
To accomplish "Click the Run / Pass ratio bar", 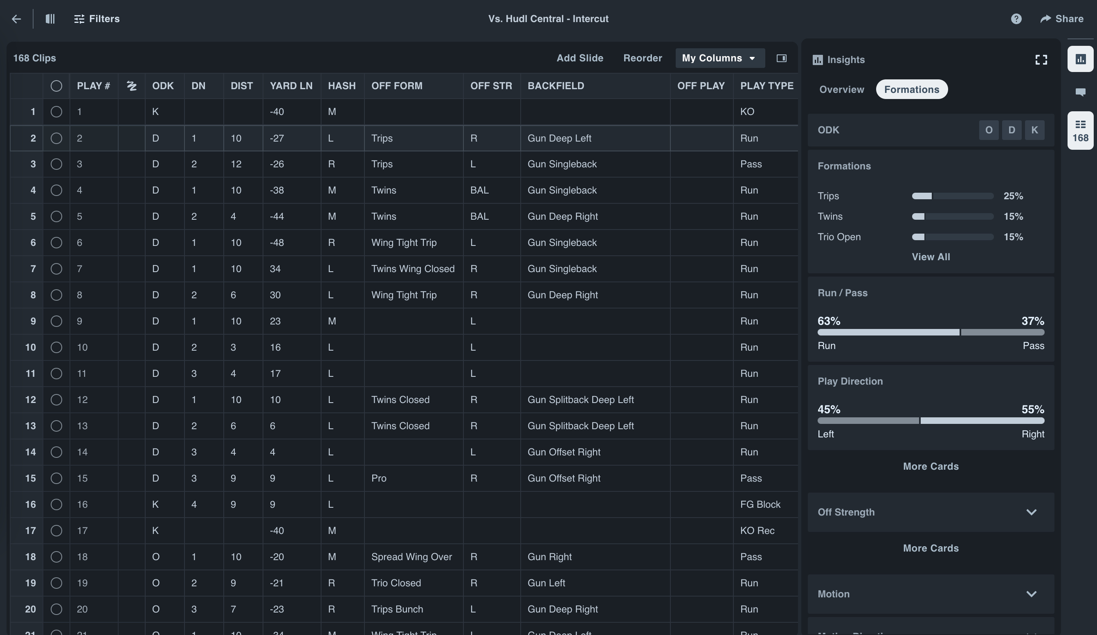I will pos(931,332).
